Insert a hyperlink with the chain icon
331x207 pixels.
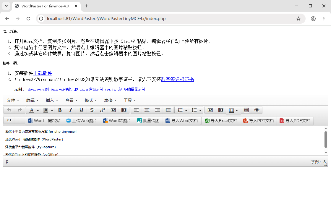point(103,110)
